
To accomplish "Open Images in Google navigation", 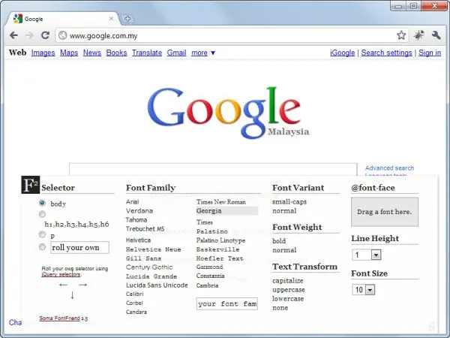I will (43, 53).
